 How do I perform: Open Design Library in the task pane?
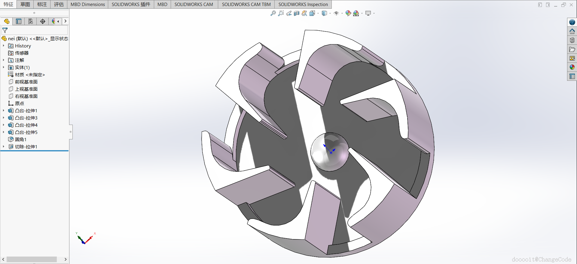pyautogui.click(x=572, y=40)
